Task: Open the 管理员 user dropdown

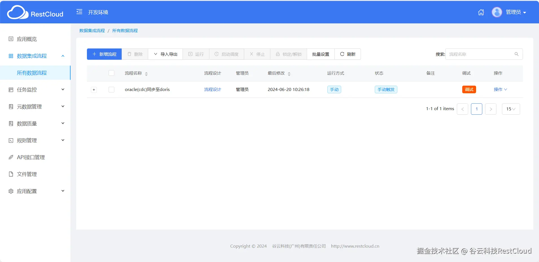Action: 516,12
